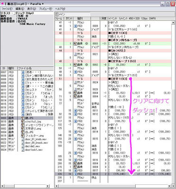The height and width of the screenshot is (189, 176).
Task: Click the text icon of timeline row 0017
Action: tap(76, 171)
